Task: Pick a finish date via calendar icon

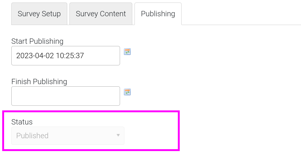Action: (127, 92)
